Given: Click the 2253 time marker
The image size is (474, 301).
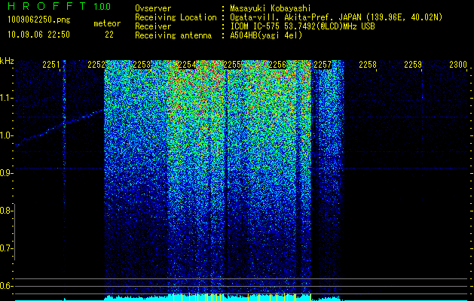Looking at the screenshot, I should click(142, 65).
